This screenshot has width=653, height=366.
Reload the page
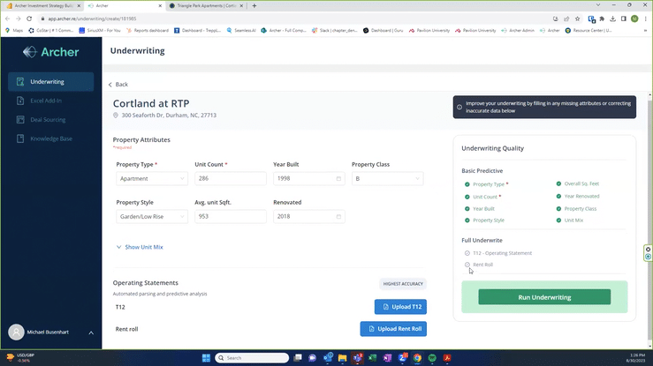tap(29, 19)
